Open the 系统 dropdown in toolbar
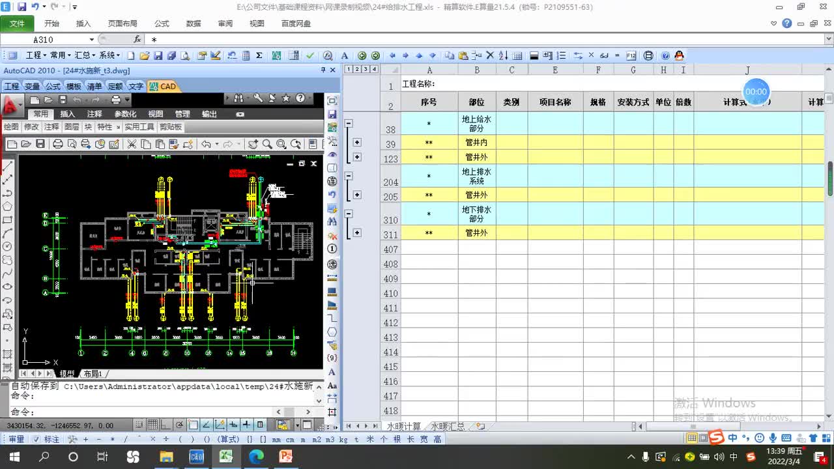 pos(109,55)
